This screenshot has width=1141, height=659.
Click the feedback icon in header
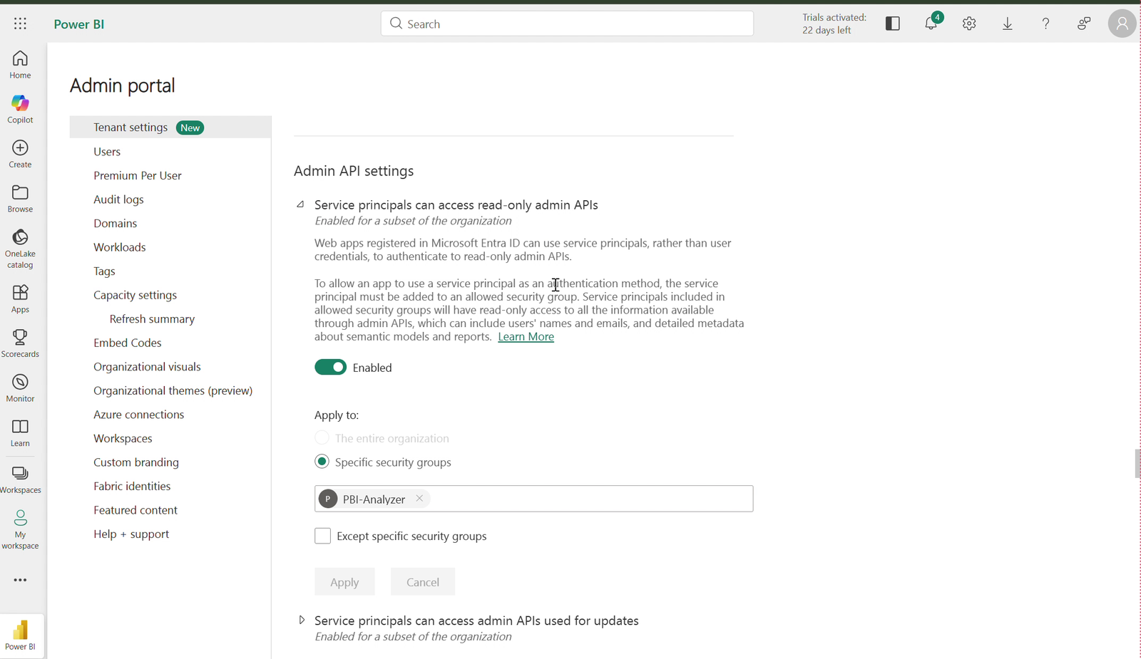pos(1084,24)
